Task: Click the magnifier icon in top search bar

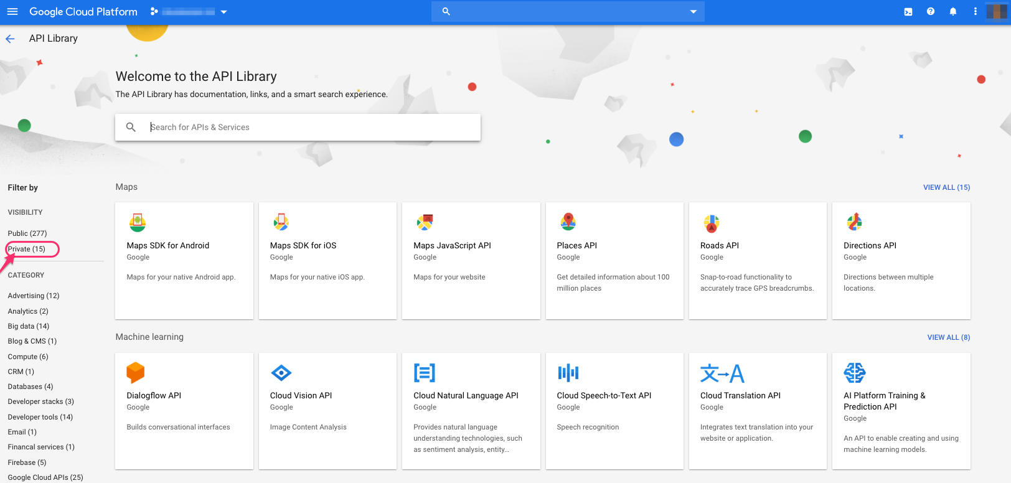Action: point(446,11)
